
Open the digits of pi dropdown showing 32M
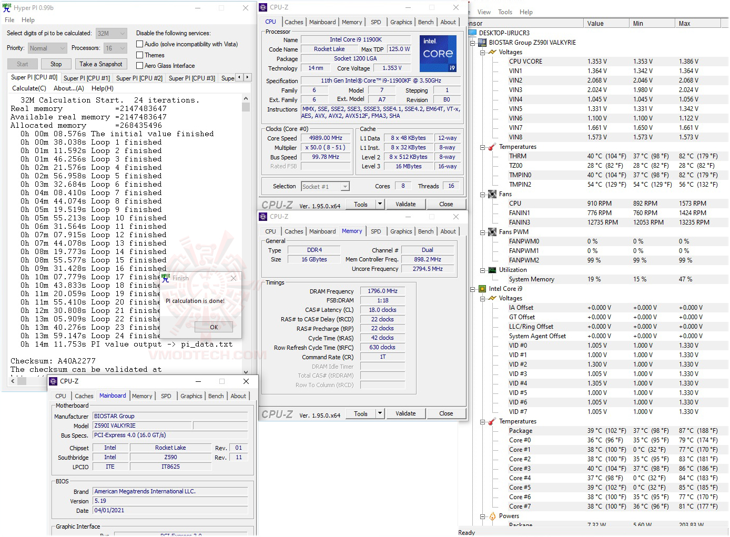111,33
